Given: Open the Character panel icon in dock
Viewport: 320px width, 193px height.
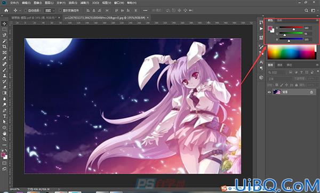Looking at the screenshot, I should pos(261,62).
